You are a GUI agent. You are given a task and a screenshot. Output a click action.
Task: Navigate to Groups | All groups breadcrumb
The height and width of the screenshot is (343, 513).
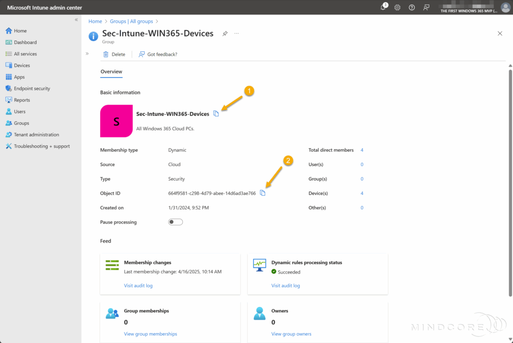(132, 21)
